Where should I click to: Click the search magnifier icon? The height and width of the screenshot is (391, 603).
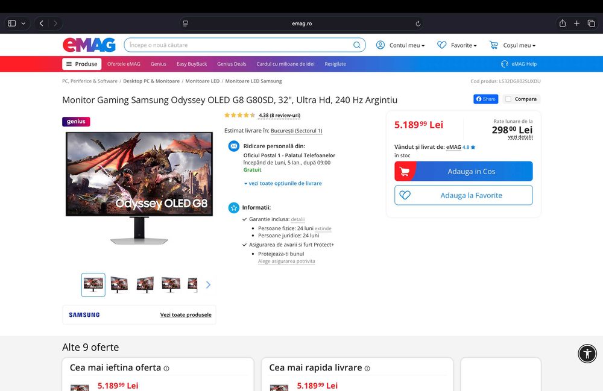pos(357,45)
